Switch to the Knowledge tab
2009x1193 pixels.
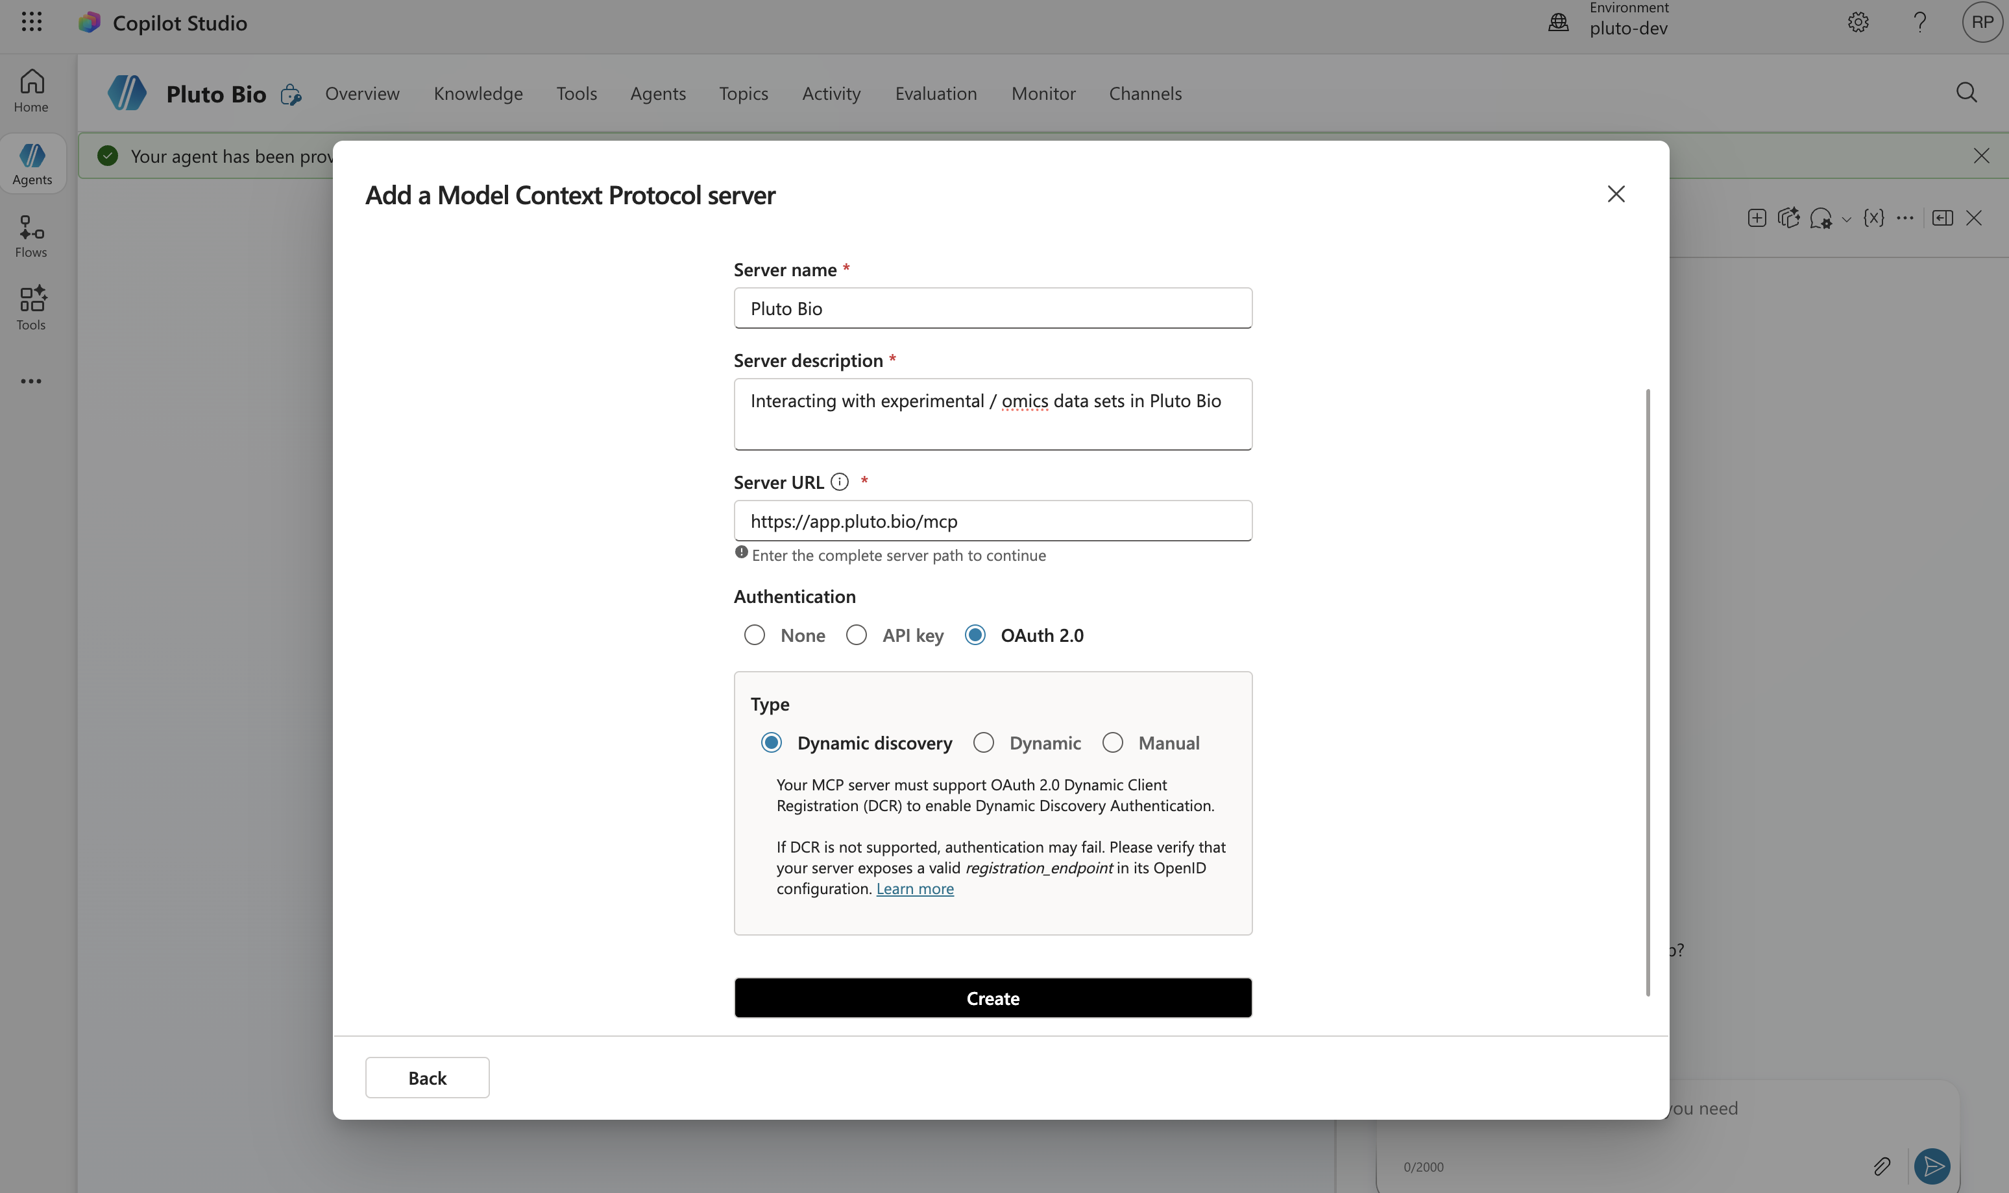478,93
